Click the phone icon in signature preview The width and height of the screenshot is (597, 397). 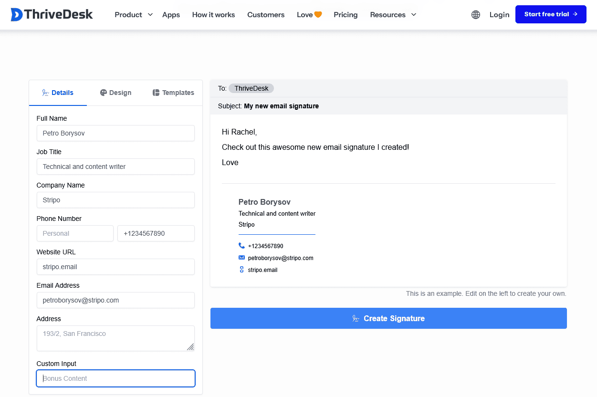coord(241,246)
